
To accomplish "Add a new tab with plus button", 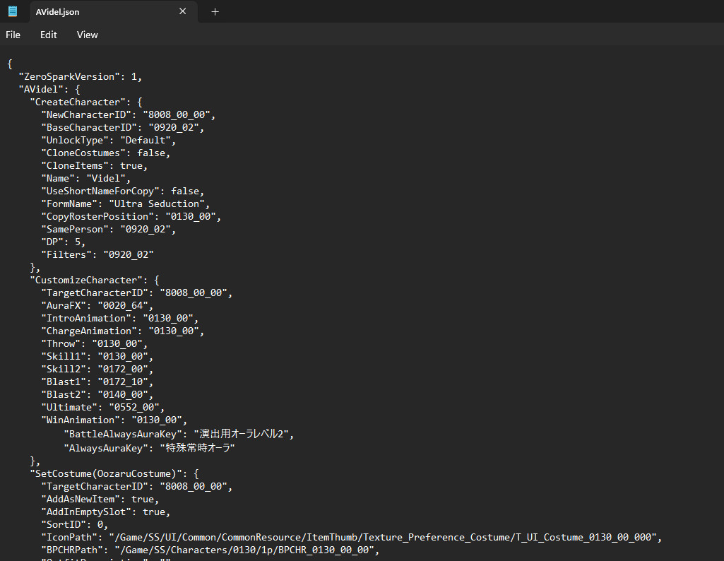I will [215, 11].
